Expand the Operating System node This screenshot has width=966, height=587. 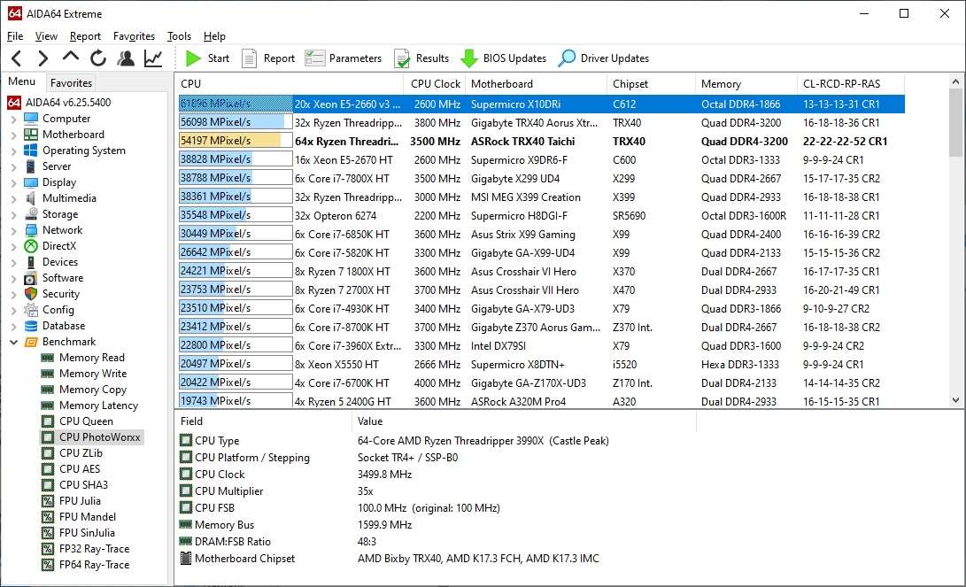13,151
